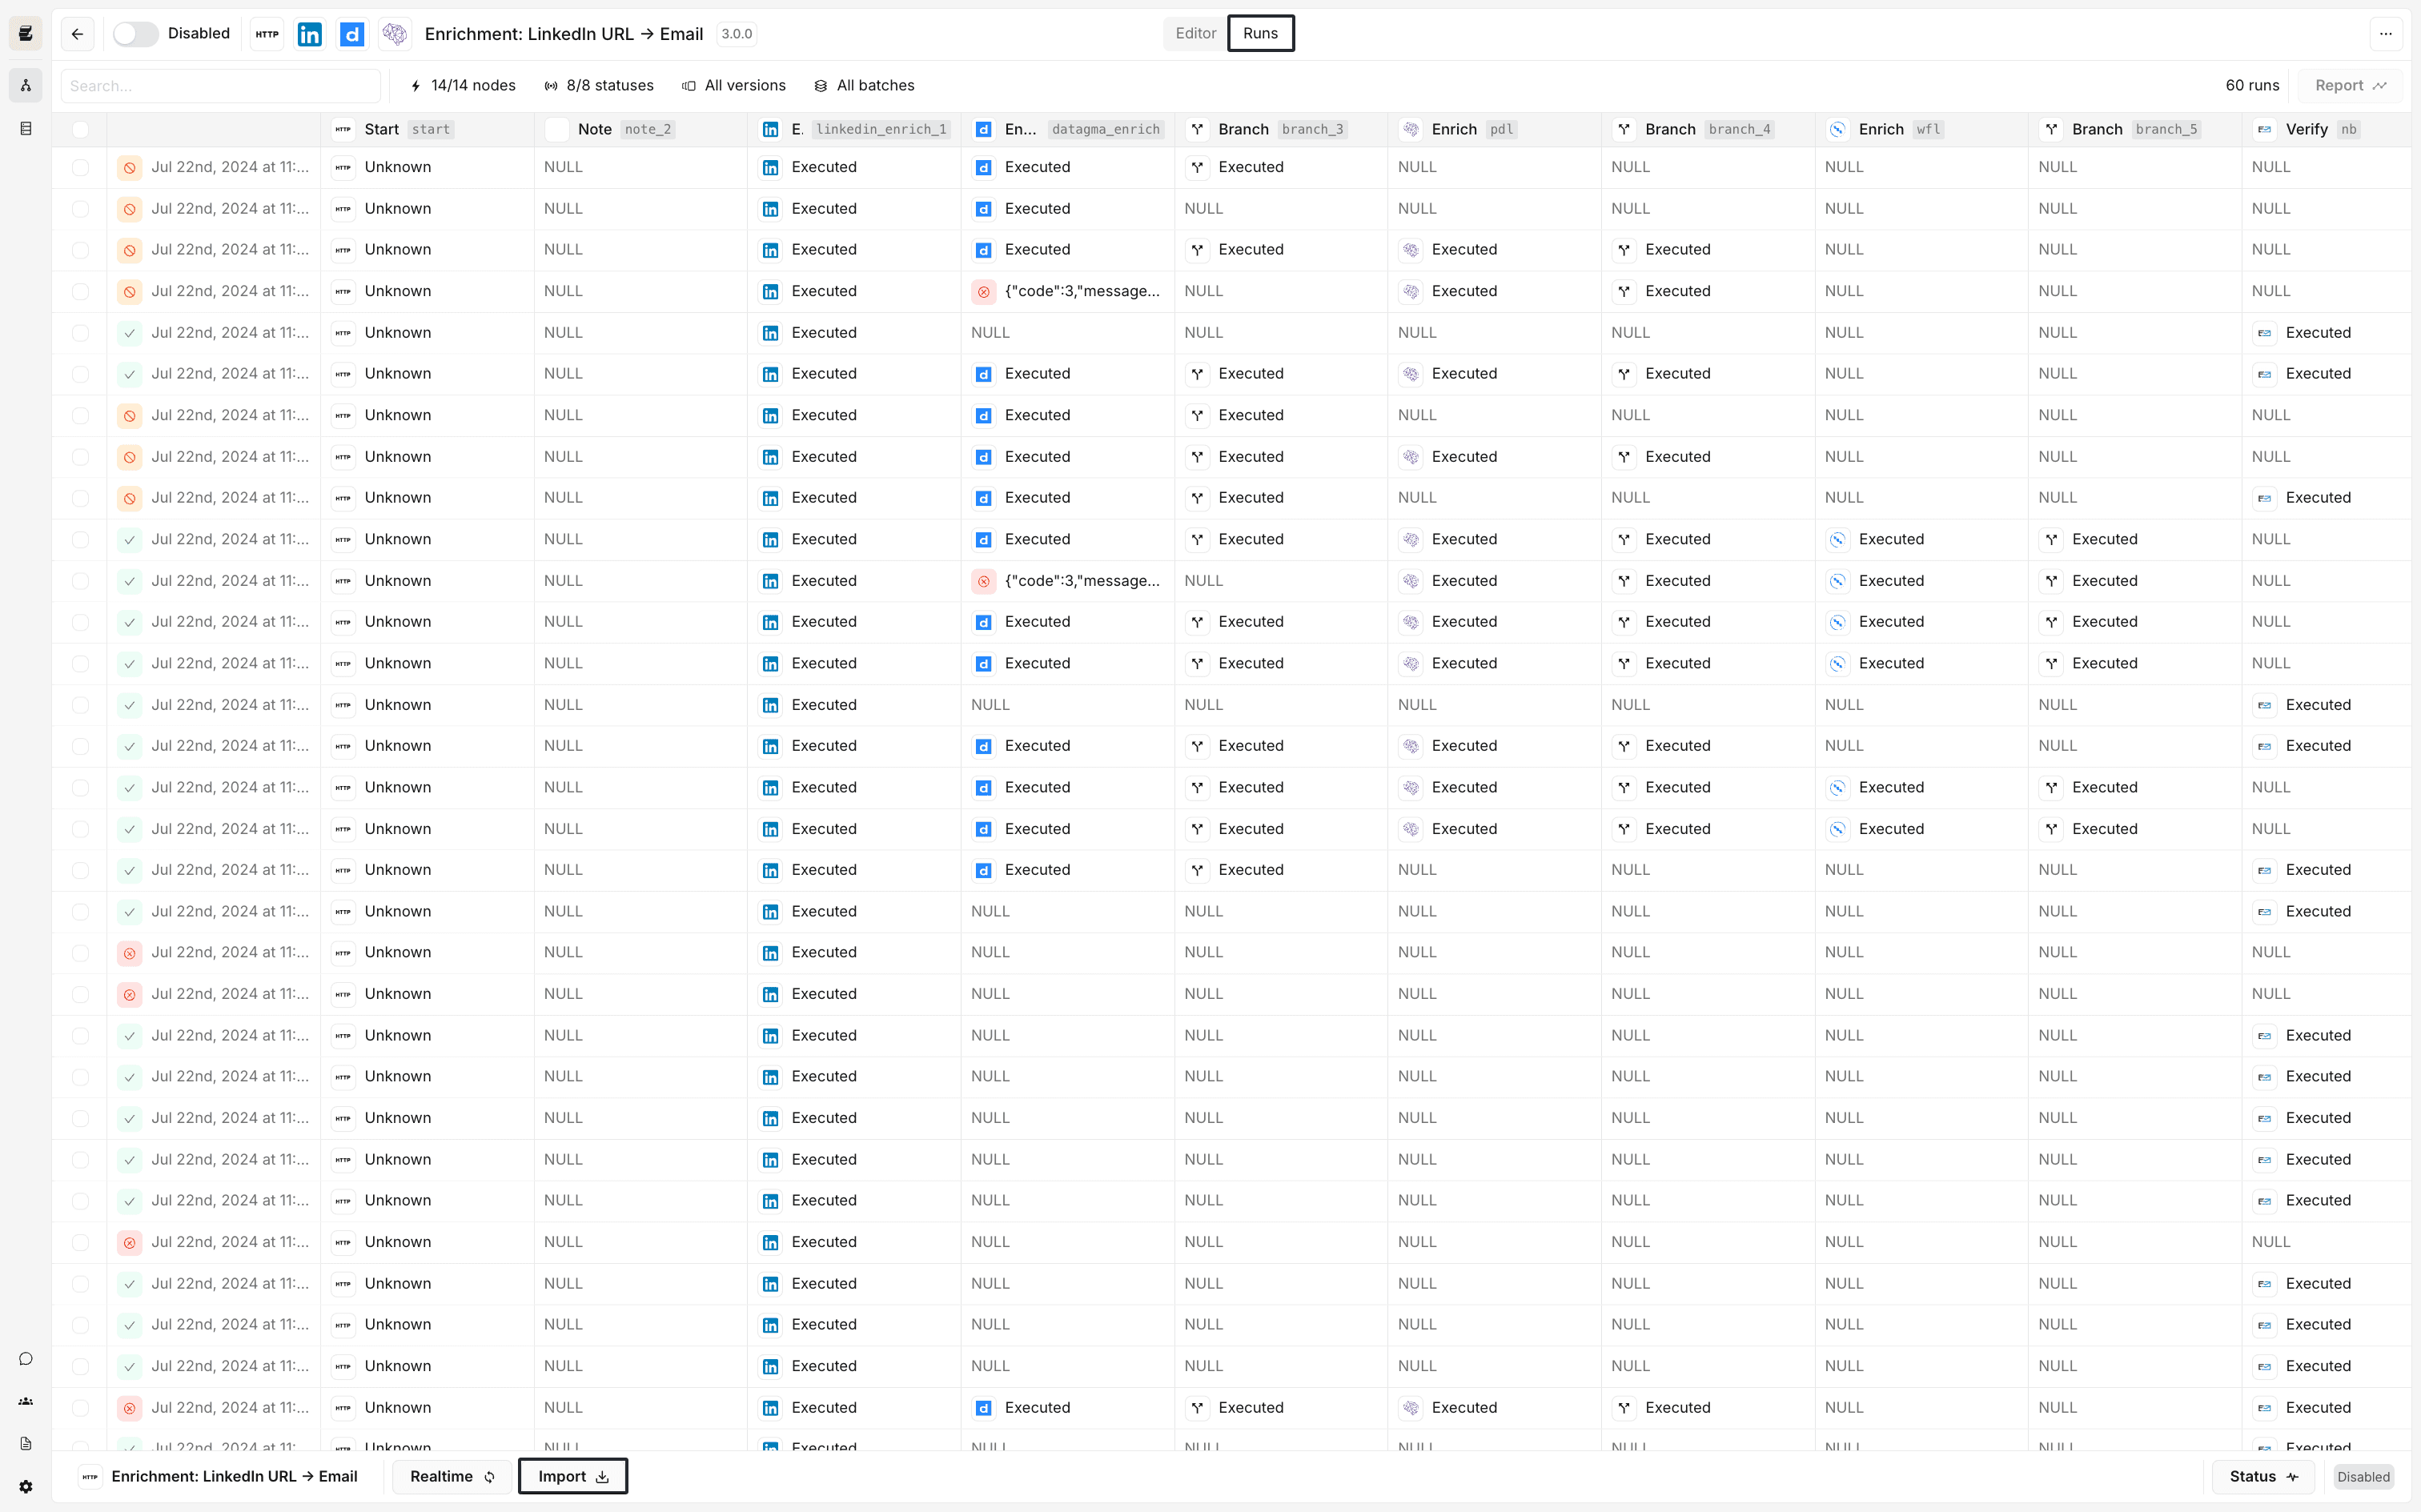Click the Start column header
The image size is (2421, 1512).
pos(427,129)
